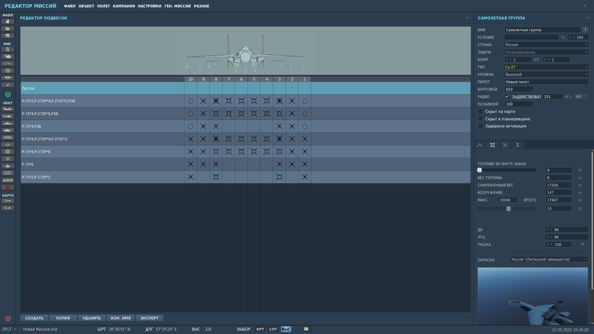Select the helicopter group tool
Screen dimensions: 594x334
(x=8, y=116)
